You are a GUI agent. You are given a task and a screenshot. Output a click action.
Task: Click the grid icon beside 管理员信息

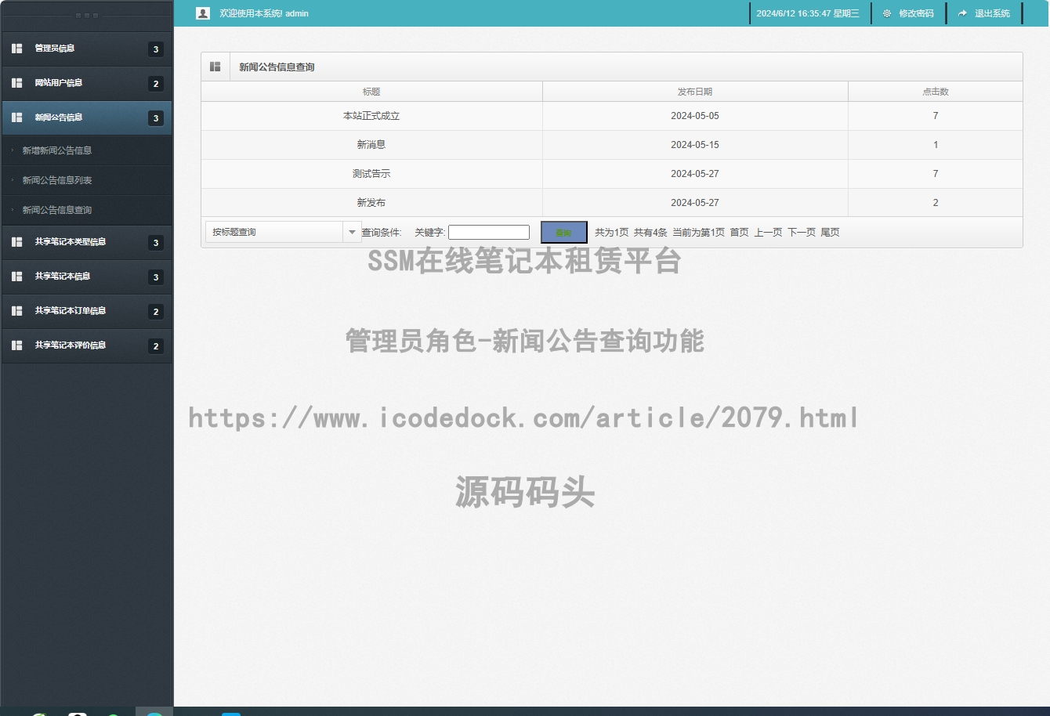[17, 49]
